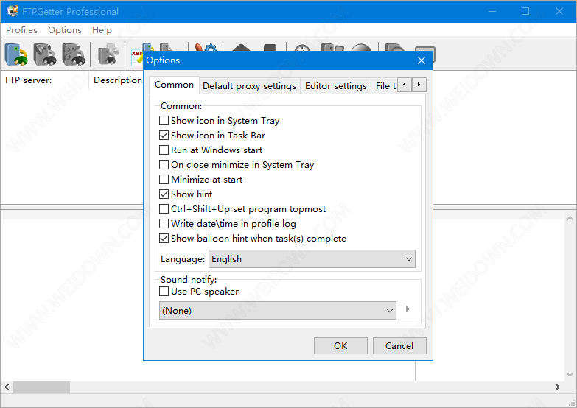This screenshot has height=408, width=577.
Task: Click the clock scheduler icon in toolbar
Action: (x=302, y=52)
